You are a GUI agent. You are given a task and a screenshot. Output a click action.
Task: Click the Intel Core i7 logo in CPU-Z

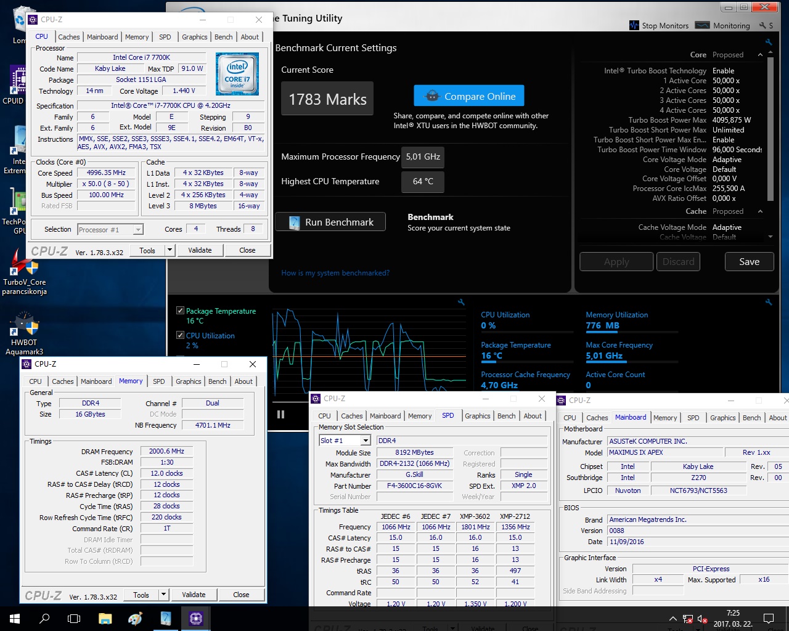point(237,73)
